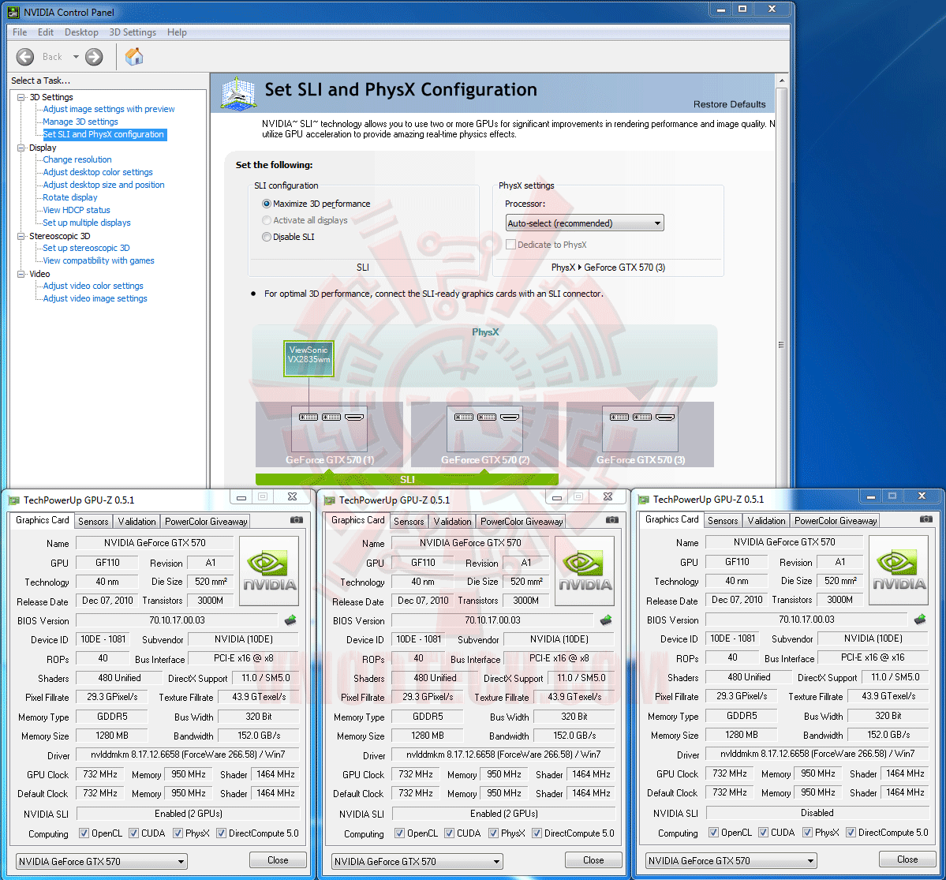The height and width of the screenshot is (880, 946).
Task: Open the File menu
Action: (19, 32)
